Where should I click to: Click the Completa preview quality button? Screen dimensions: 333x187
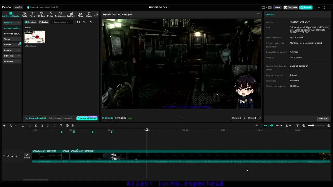[x=236, y=118]
